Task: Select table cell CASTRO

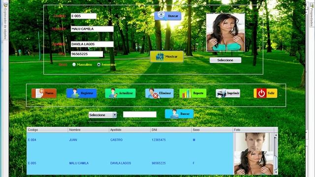Action: coord(130,140)
